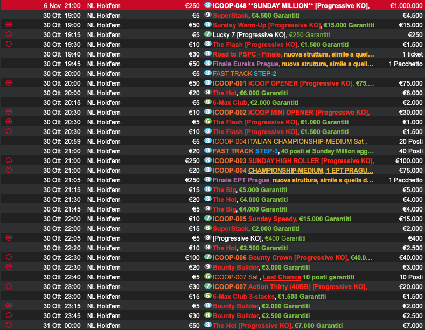Select The Hot €4.000 Garantiti name
This screenshot has width=425, height=330.
[x=250, y=200]
